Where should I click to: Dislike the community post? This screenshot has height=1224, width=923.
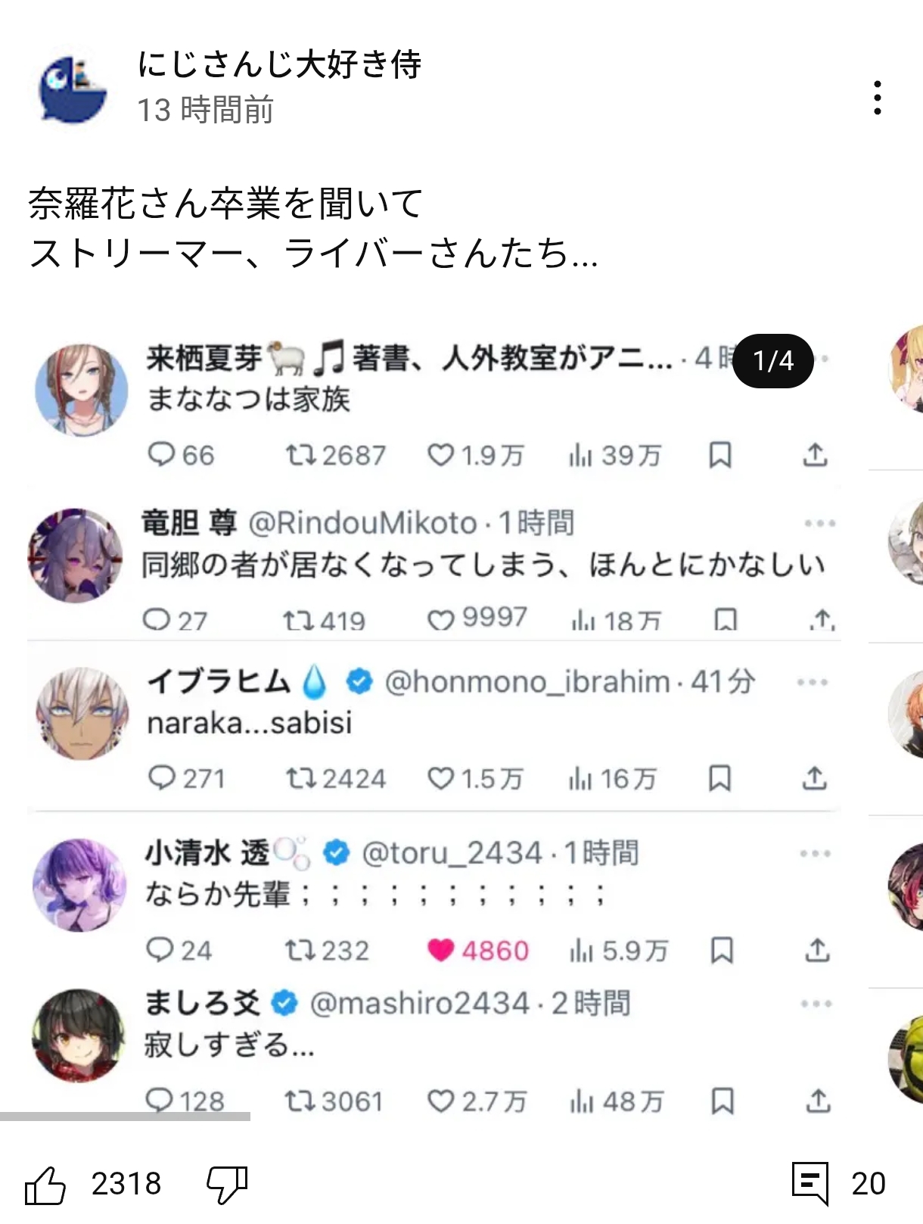227,1184
